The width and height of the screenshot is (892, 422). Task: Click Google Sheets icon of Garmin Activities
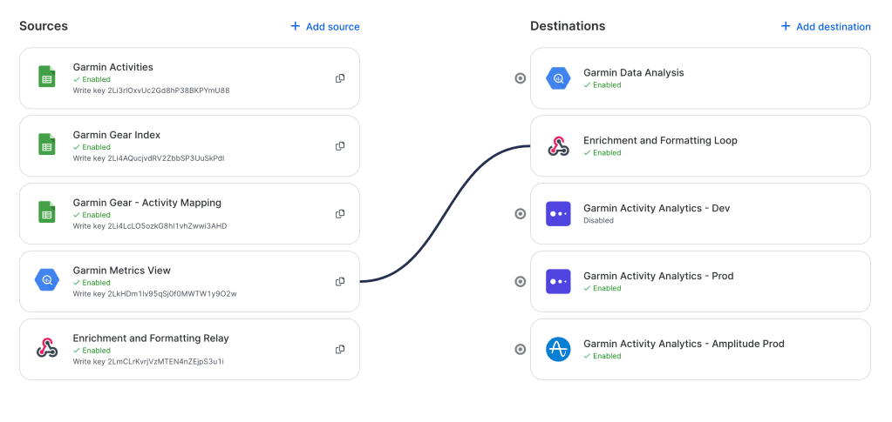pyautogui.click(x=46, y=77)
